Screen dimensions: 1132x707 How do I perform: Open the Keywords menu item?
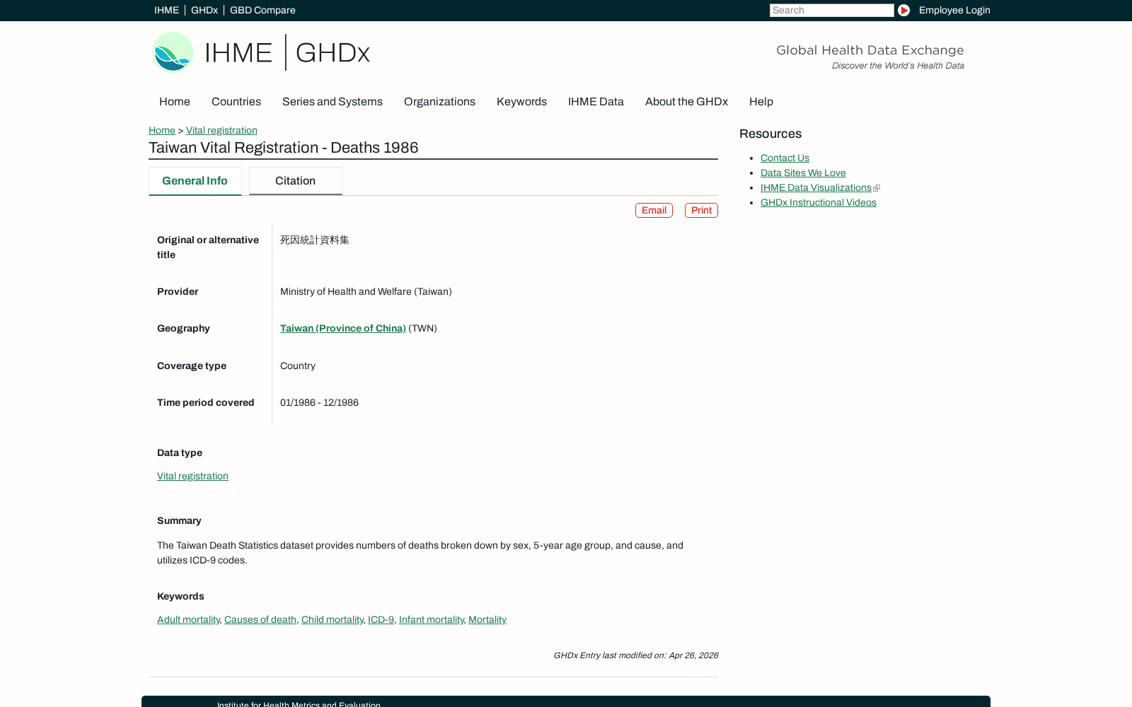pos(521,102)
